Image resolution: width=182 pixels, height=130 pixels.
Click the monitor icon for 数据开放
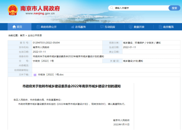pyautogui.click(x=131, y=27)
